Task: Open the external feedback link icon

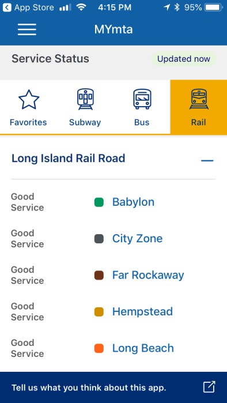Action: click(209, 387)
